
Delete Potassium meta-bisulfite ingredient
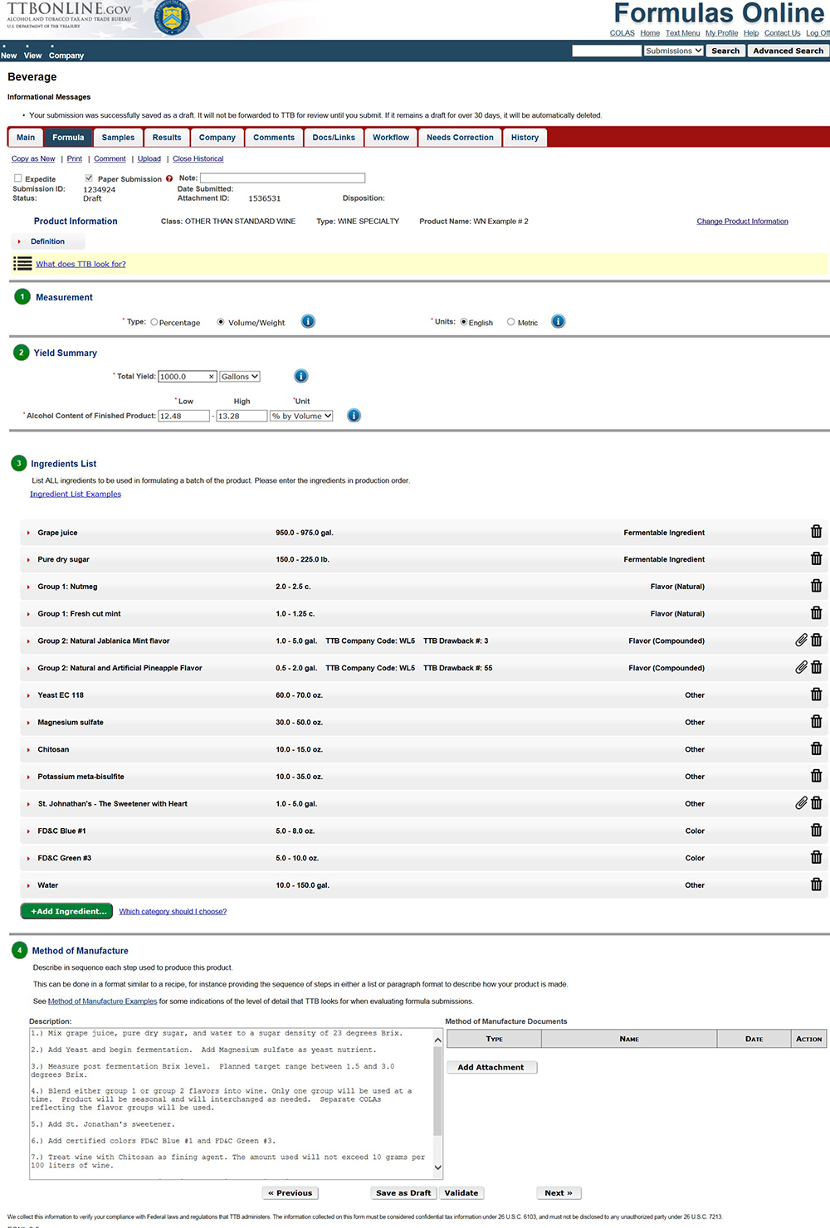[816, 776]
